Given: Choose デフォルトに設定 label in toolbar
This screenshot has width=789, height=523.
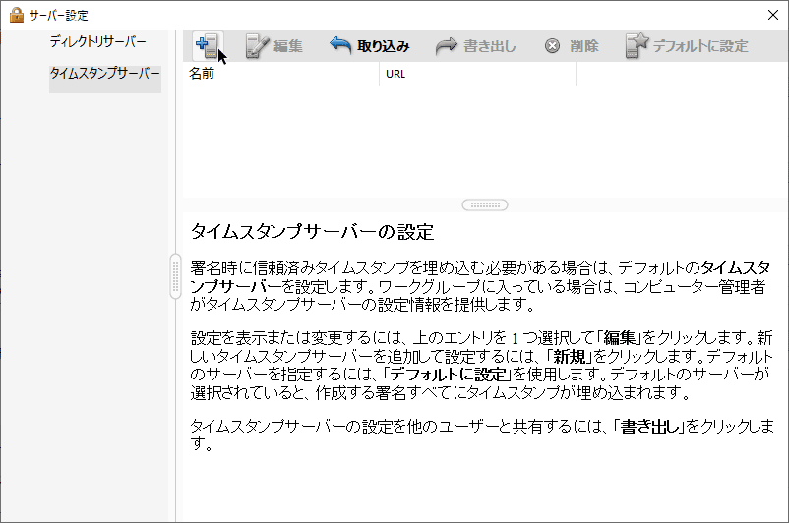Looking at the screenshot, I should 700,46.
